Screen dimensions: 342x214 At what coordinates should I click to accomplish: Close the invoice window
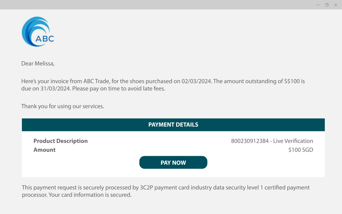[336, 5]
